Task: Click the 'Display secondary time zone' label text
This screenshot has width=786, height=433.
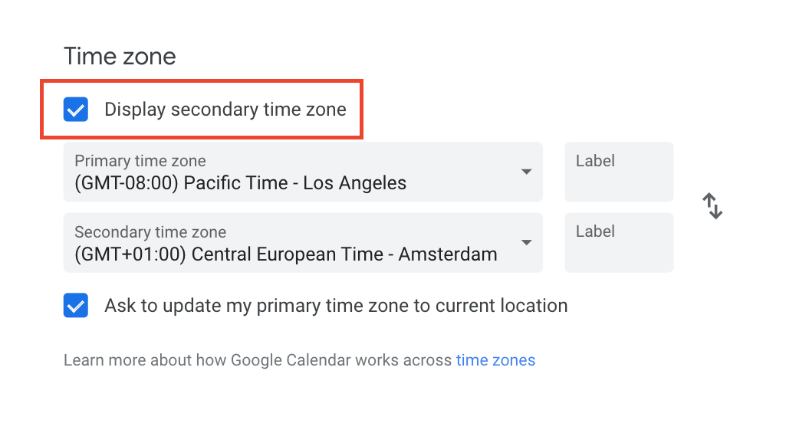Action: point(225,110)
